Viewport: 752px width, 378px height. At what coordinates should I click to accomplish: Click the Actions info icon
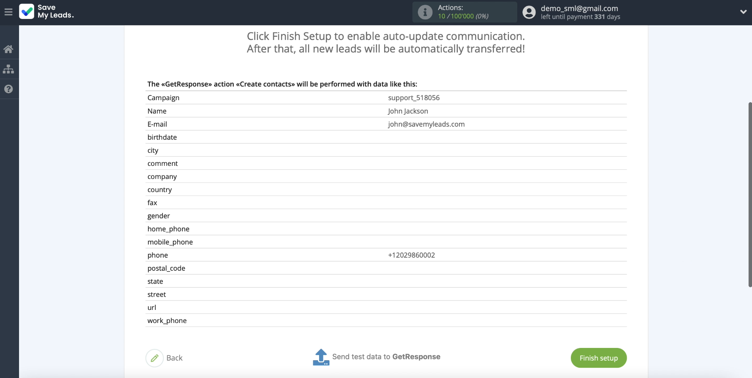[x=425, y=12]
